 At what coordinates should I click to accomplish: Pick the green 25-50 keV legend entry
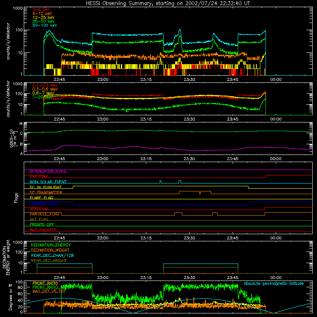(44, 21)
